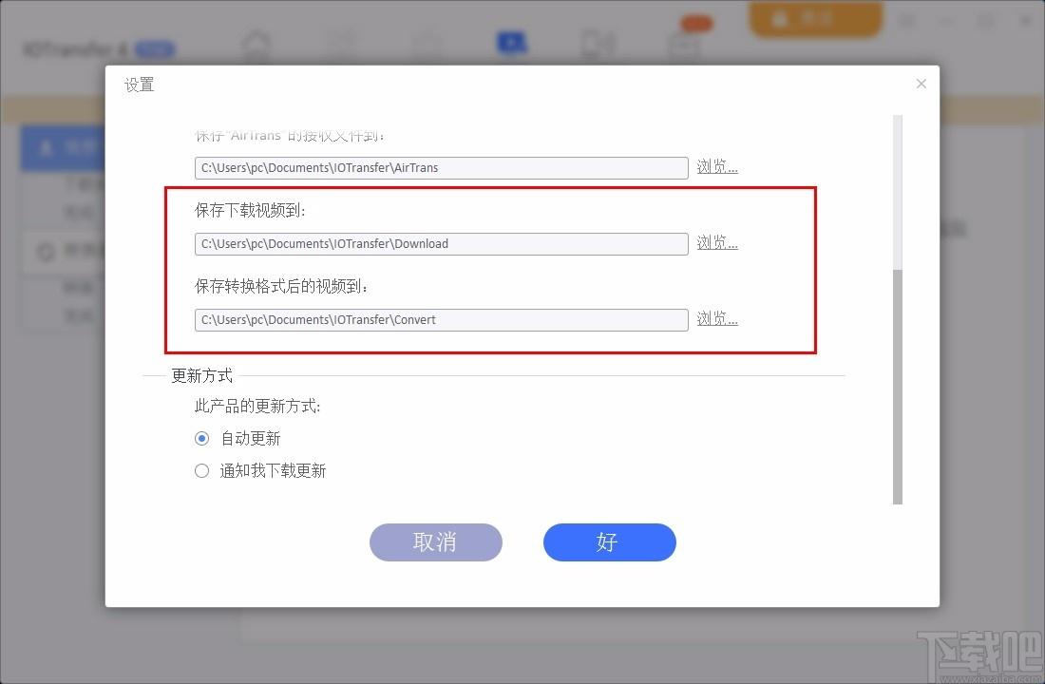1045x684 pixels.
Task: Click the 此产品的更新方式 label
Action: click(257, 406)
